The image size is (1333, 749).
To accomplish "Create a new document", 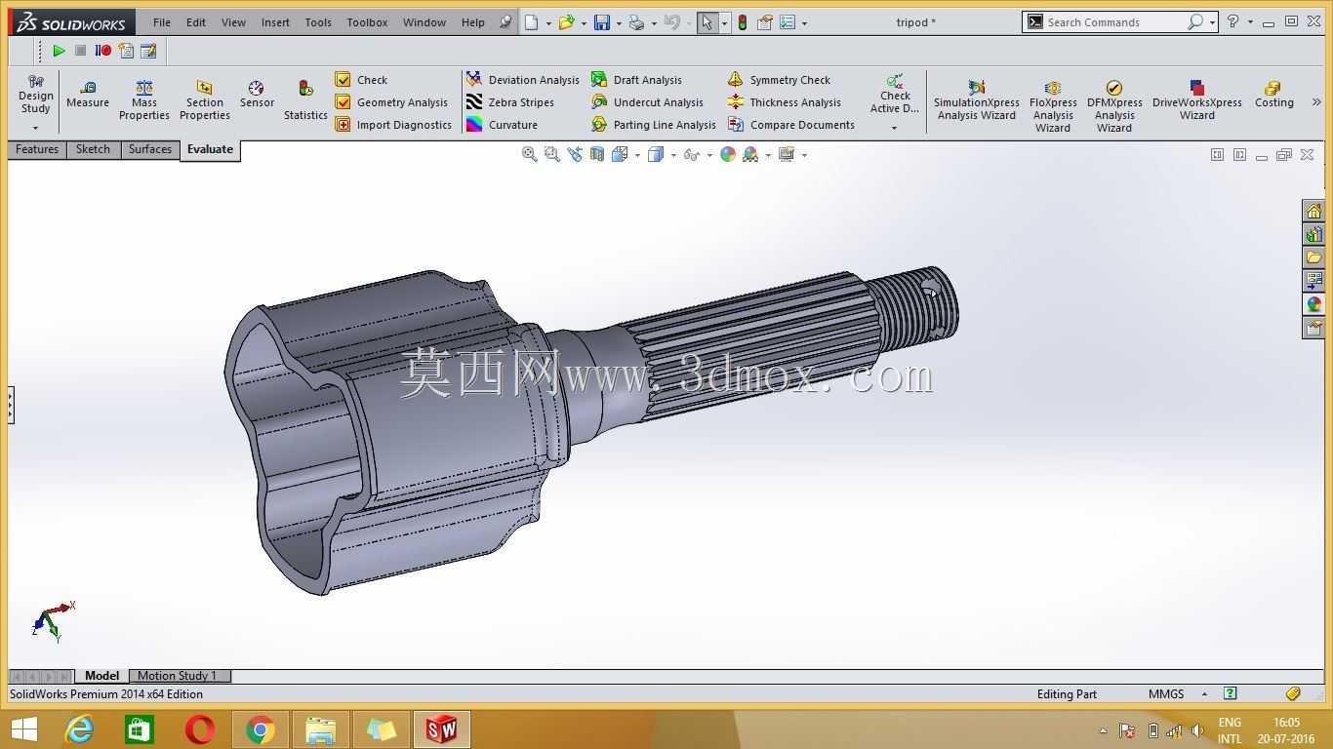I will [531, 22].
